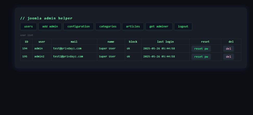Click block status ok in row 194
Image resolution: width=253 pixels, height=115 pixels.
tap(128, 48)
